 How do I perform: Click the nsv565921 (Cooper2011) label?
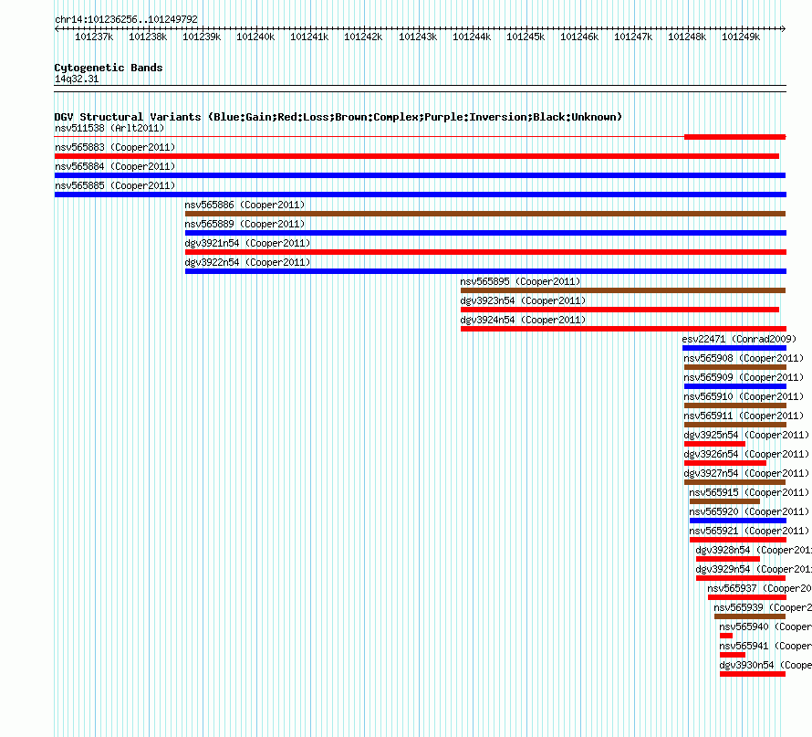pos(749,531)
